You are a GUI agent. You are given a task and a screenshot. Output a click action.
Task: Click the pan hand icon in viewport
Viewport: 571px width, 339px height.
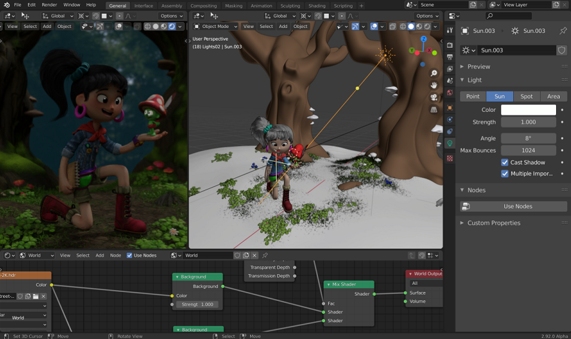pyautogui.click(x=434, y=85)
